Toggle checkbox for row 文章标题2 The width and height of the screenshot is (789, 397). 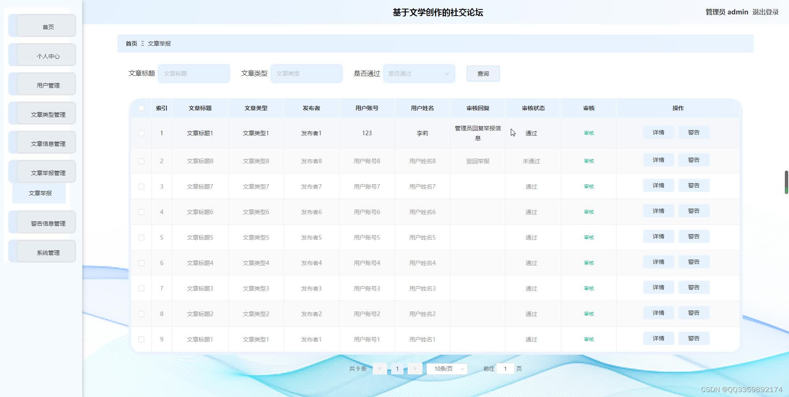(x=141, y=314)
